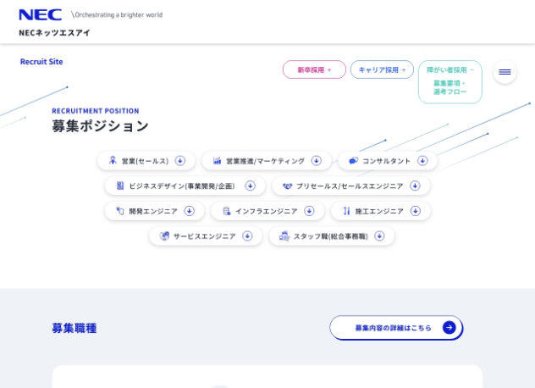Jump to サービスエンジニア position
Image resolution: width=535 pixels, height=388 pixels.
point(206,236)
